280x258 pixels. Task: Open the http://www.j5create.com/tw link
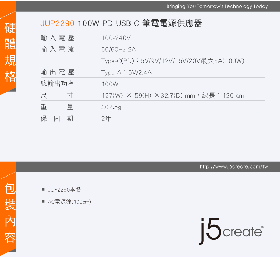tap(234, 167)
